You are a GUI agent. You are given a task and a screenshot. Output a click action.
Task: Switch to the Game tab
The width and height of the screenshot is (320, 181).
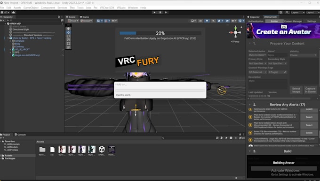pos(85,17)
